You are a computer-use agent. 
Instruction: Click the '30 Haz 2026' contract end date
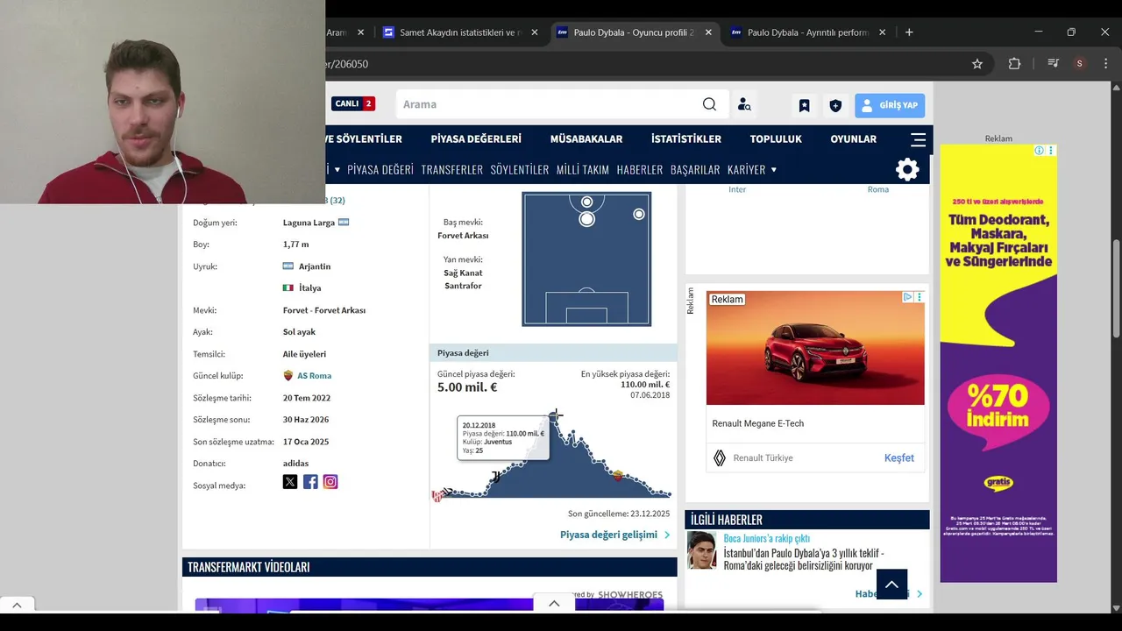(x=306, y=419)
